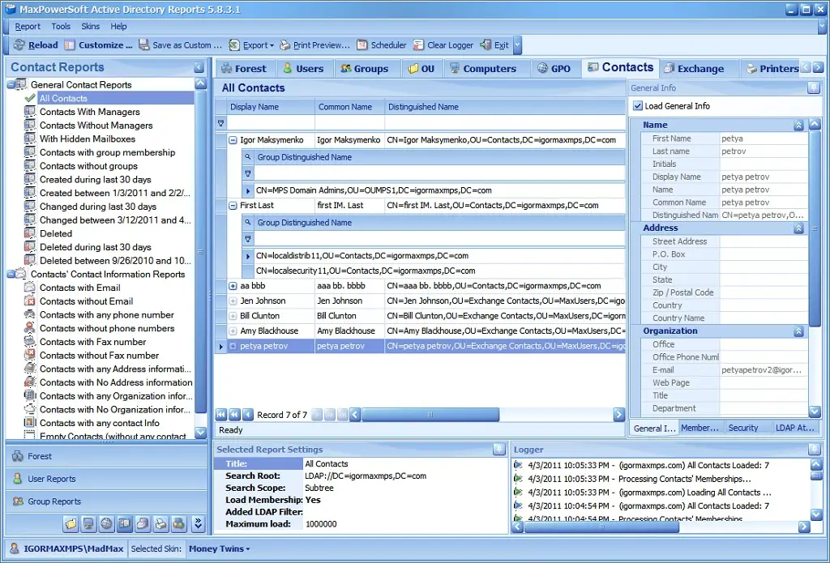Jump to first record in grid navigator
The image size is (830, 563).
pyautogui.click(x=221, y=415)
